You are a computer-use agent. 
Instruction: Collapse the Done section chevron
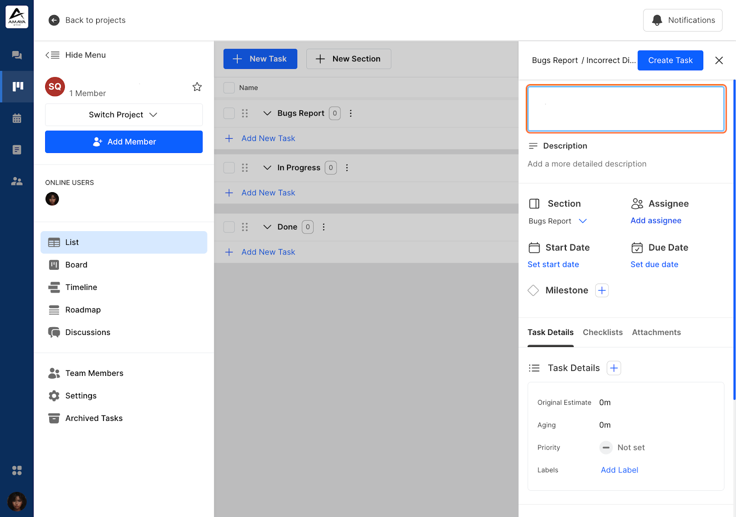(267, 227)
